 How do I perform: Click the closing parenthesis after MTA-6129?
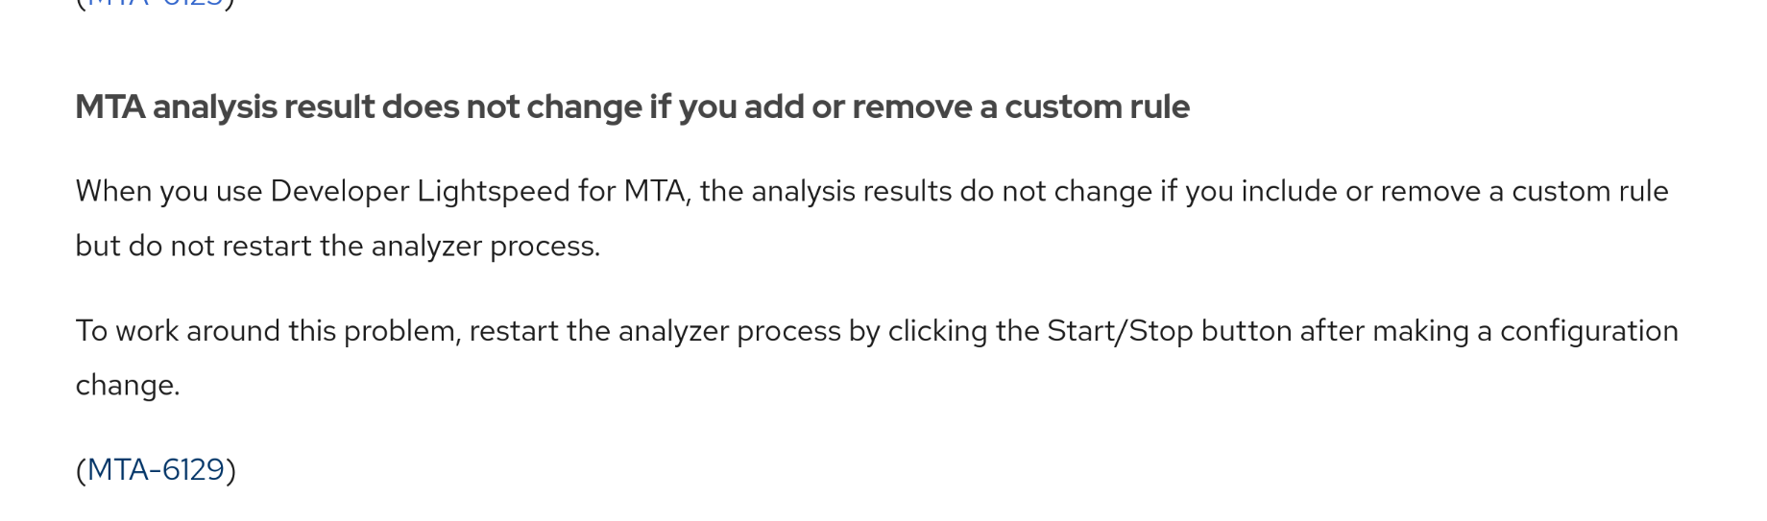pos(230,469)
